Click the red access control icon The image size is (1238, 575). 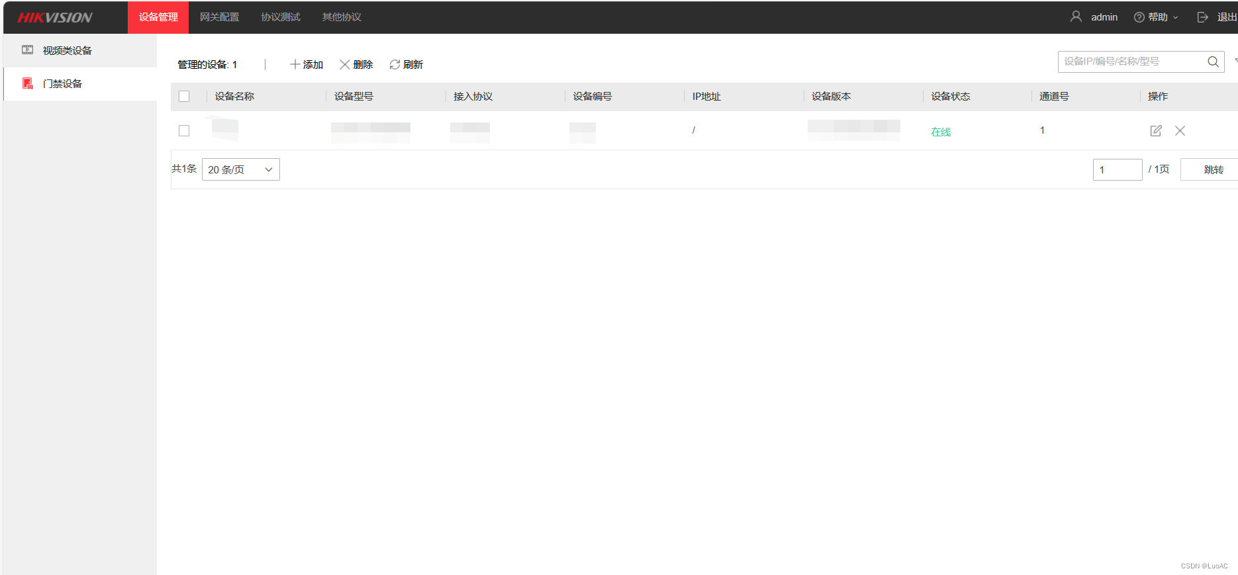pyautogui.click(x=27, y=83)
